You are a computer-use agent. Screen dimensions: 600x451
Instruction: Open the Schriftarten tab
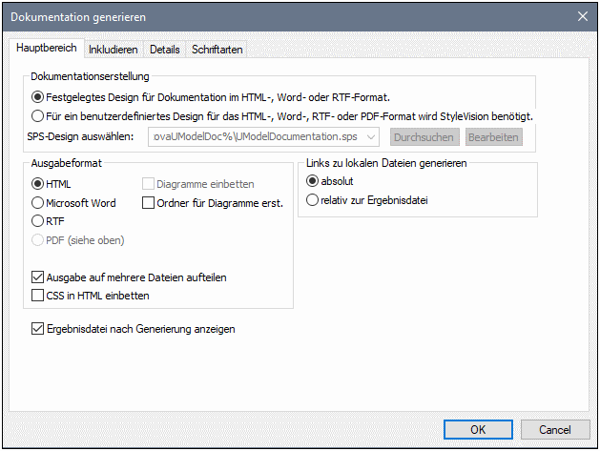[217, 50]
